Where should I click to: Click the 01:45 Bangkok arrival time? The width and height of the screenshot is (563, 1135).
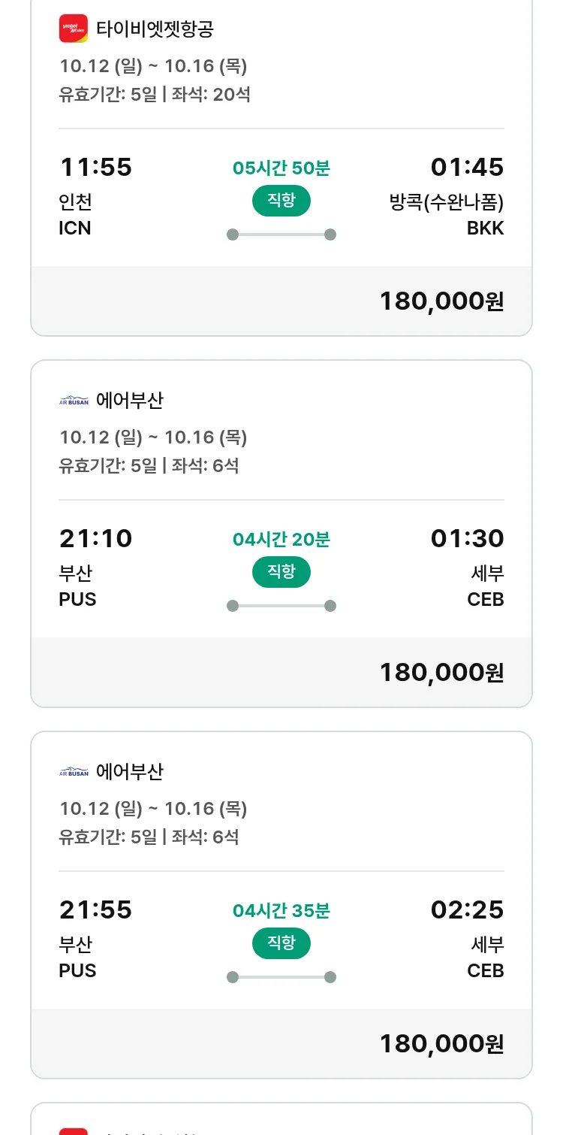pyautogui.click(x=467, y=167)
